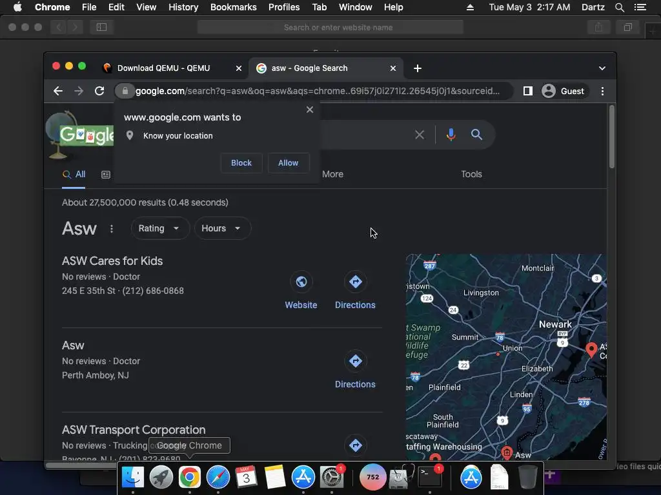661x495 pixels.
Task: Open Launchpad from the Dock
Action: pos(161,477)
